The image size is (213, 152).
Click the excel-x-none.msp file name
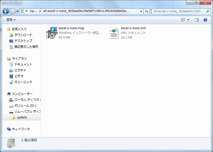[x=71, y=28]
